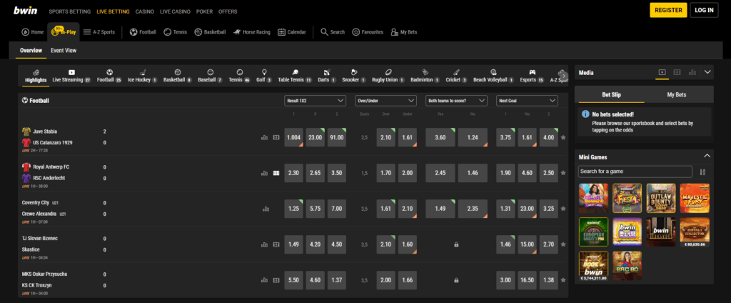Open Live Casino in top menu
Viewport: 731px width, 303px height.
[x=175, y=11]
